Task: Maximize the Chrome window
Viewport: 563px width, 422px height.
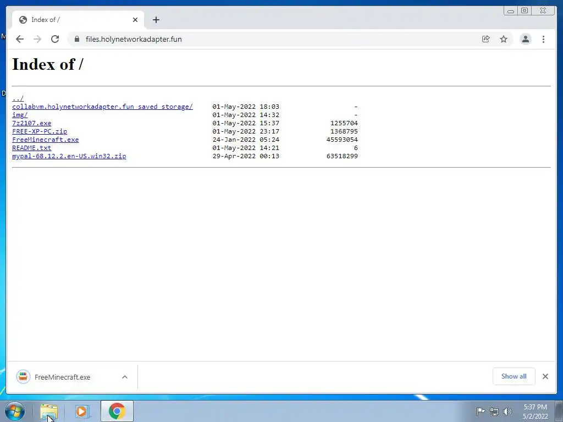Action: coord(524,11)
